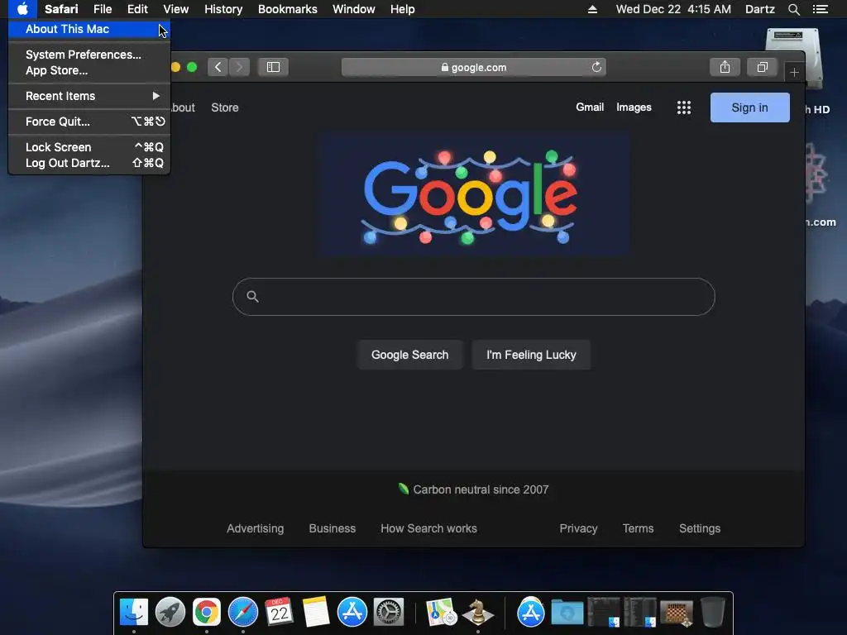Open Calendar showing 22 in Dock
The image size is (847, 635).
click(280, 613)
